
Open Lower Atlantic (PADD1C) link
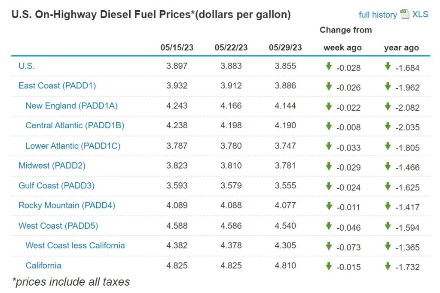coord(73,146)
